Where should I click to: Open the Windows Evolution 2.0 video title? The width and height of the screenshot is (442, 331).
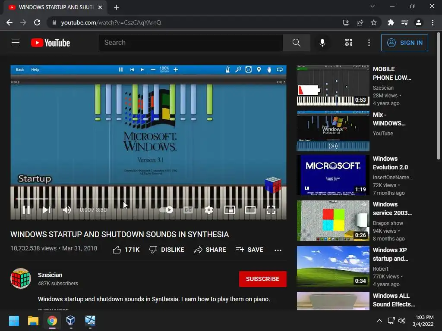coord(390,163)
